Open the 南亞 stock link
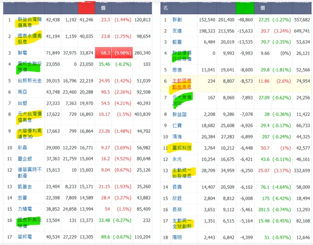The image size is (313, 245). point(22,92)
